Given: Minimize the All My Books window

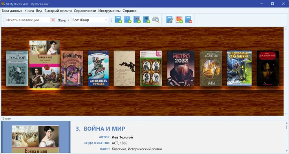Looking at the screenshot, I should [262, 4].
